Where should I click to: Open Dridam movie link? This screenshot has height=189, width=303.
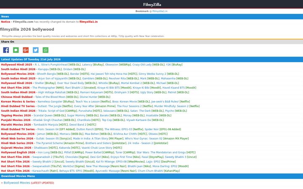(x=68, y=69)
